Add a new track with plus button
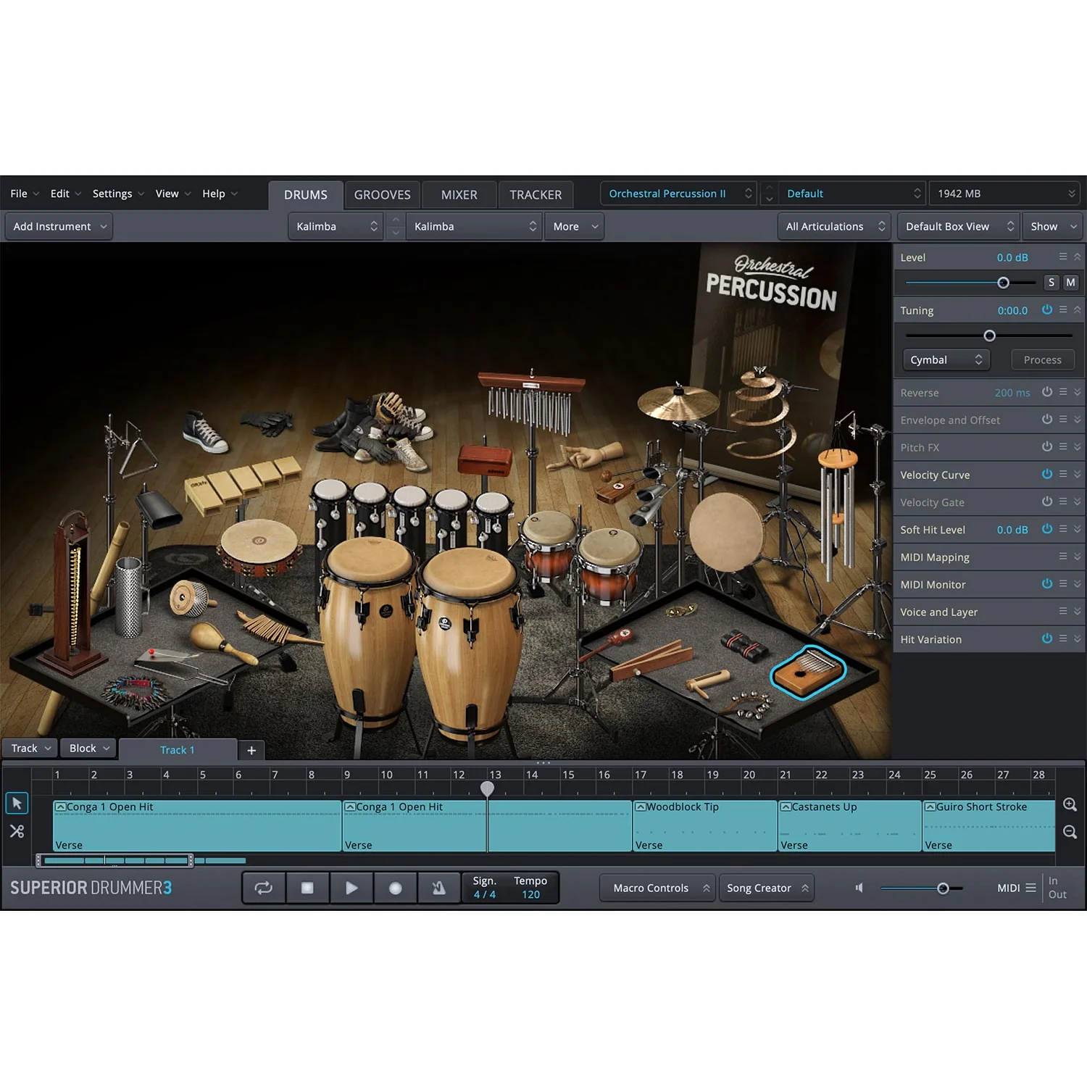This screenshot has width=1087, height=1087. coord(251,750)
